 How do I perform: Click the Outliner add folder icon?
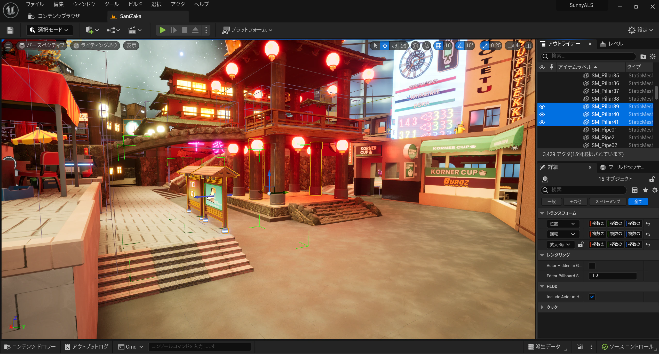tap(643, 56)
